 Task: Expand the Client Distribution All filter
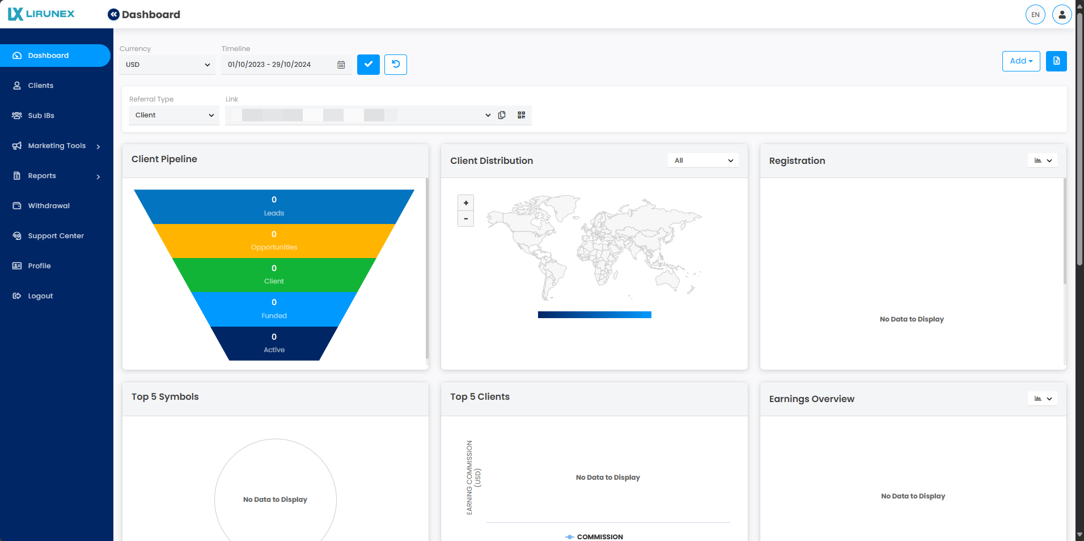click(x=703, y=160)
